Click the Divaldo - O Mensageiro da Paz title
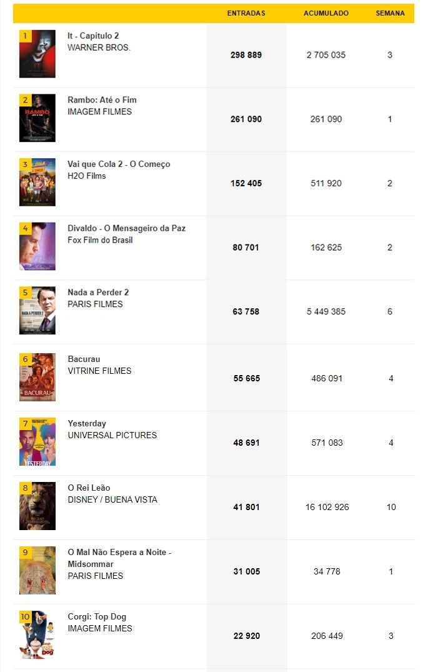Viewport: 438px width, 672px height. [x=126, y=228]
